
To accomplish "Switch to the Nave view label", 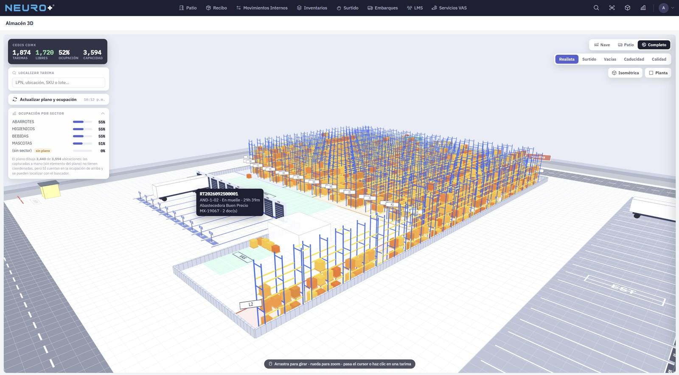I will (x=605, y=45).
